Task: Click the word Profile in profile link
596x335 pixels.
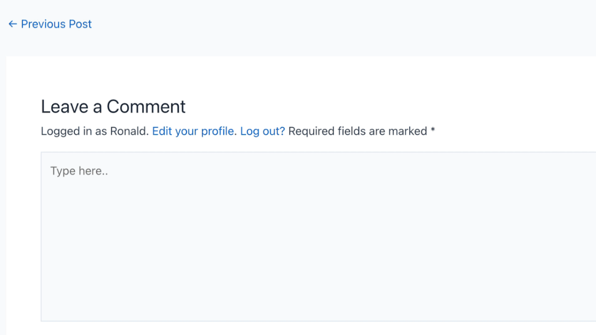Action: 219,131
